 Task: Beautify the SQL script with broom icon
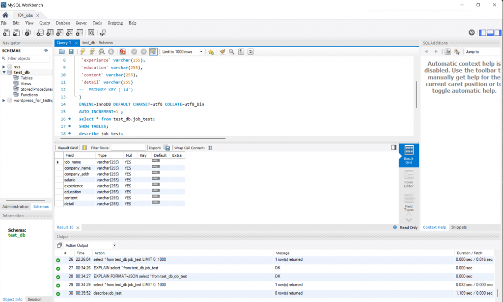(222, 51)
